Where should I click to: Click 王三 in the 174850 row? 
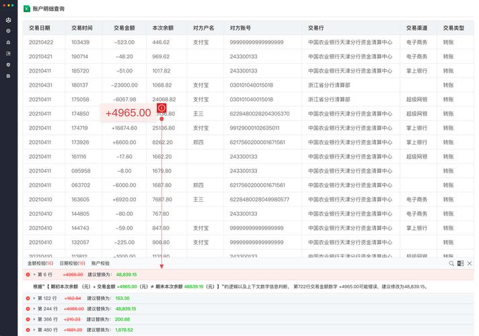(x=198, y=114)
